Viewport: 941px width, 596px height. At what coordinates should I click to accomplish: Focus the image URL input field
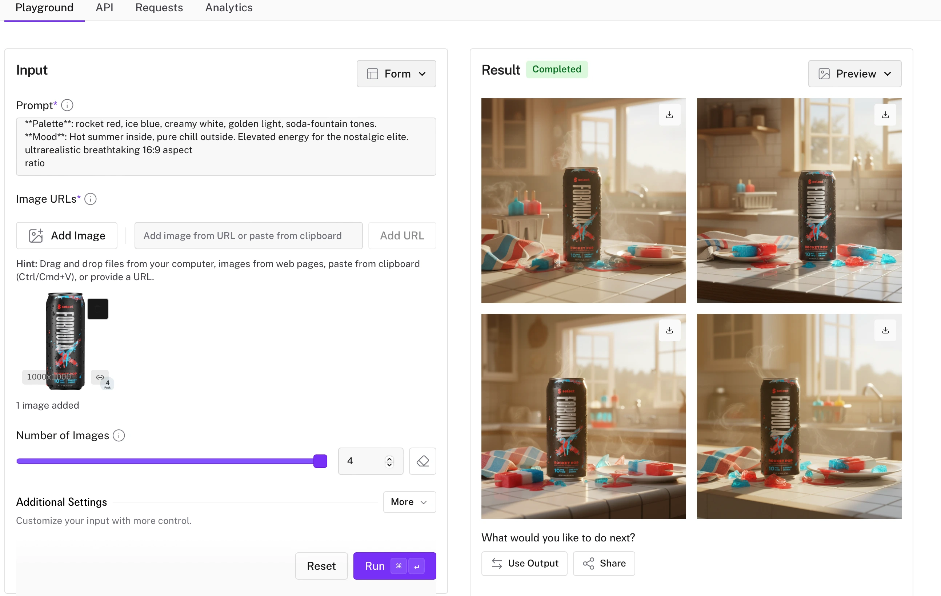(x=248, y=235)
